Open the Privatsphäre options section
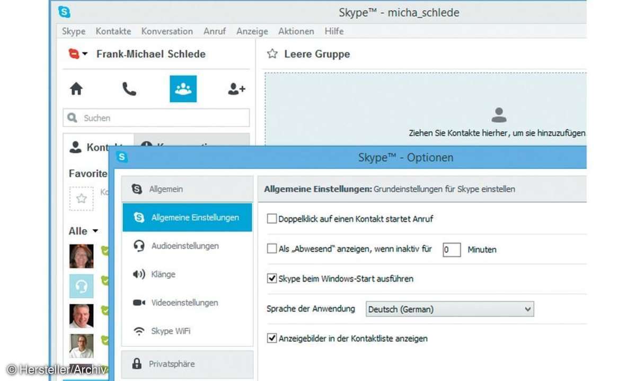 [x=187, y=364]
